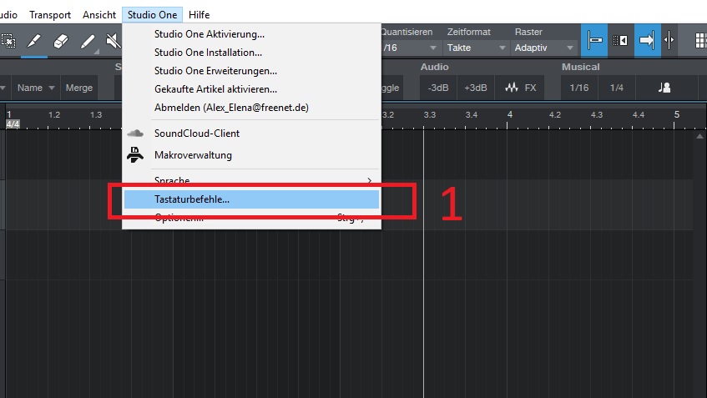Viewport: 707px width, 398px height.
Task: Click the Merge button
Action: [79, 88]
